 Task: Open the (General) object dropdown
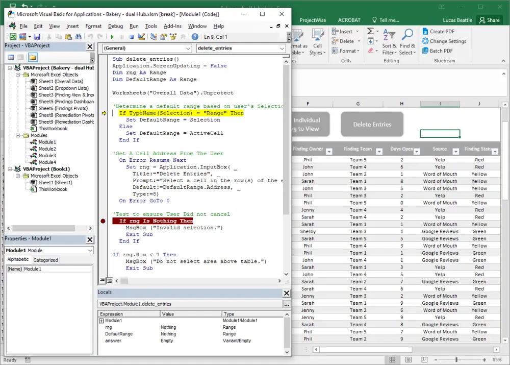click(188, 48)
